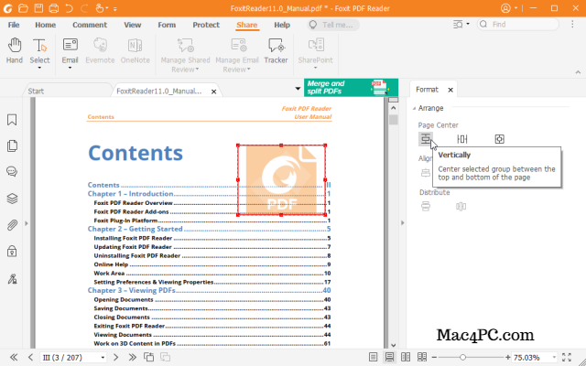This screenshot has width=586, height=366.
Task: Select the Hand tool
Action: [x=15, y=50]
